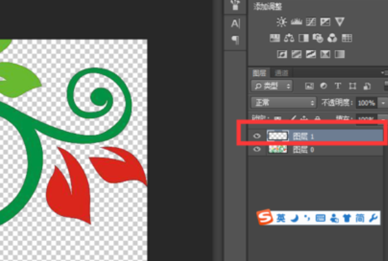Open the Layers panel flyout menu
This screenshot has width=388, height=261.
coord(383,72)
